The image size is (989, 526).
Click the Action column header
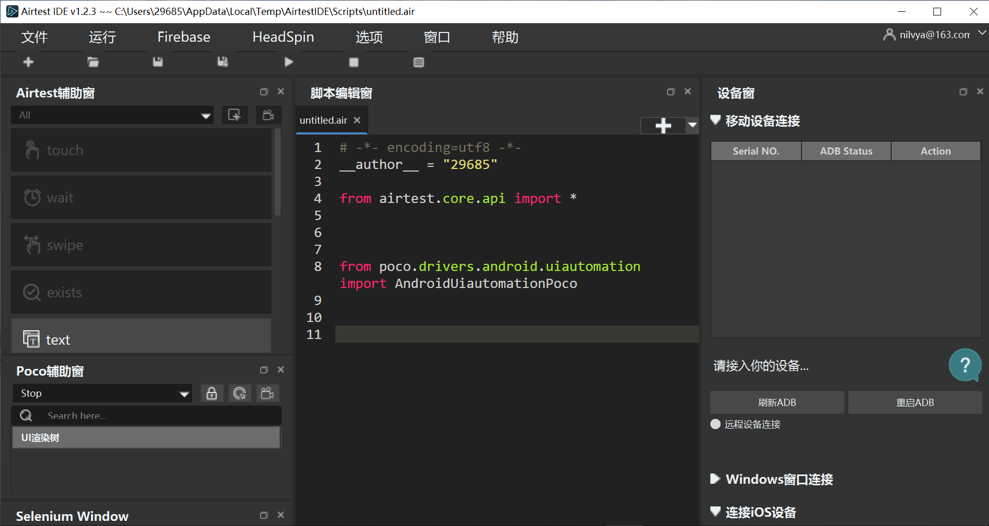coord(935,151)
